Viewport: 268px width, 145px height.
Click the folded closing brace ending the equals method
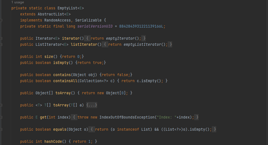214,129
